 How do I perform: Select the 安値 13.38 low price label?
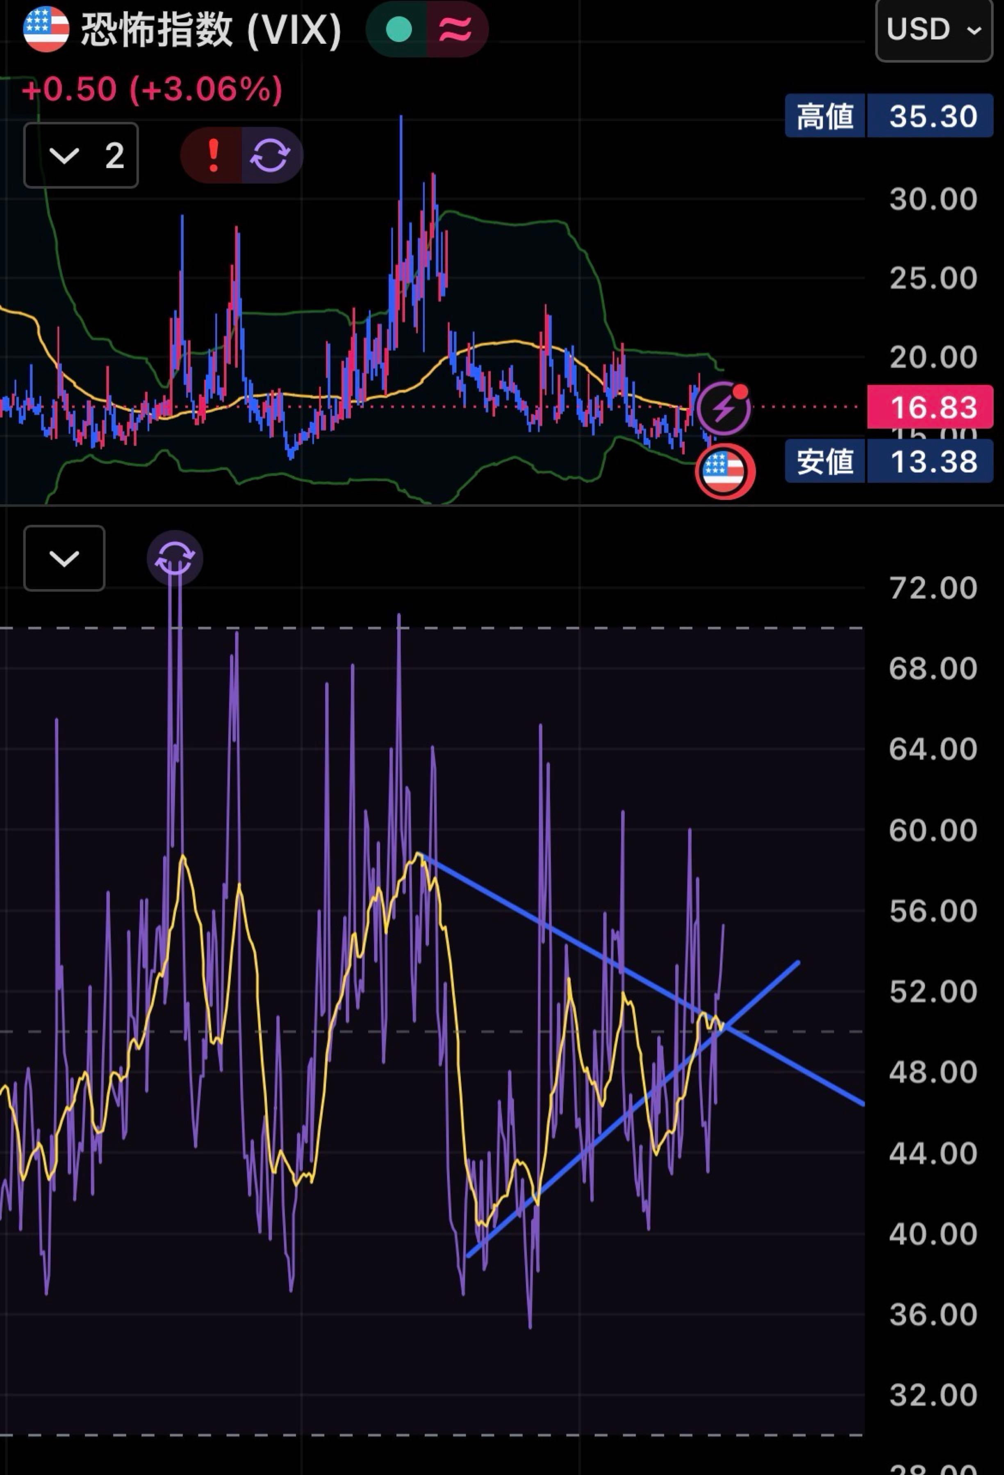[888, 461]
